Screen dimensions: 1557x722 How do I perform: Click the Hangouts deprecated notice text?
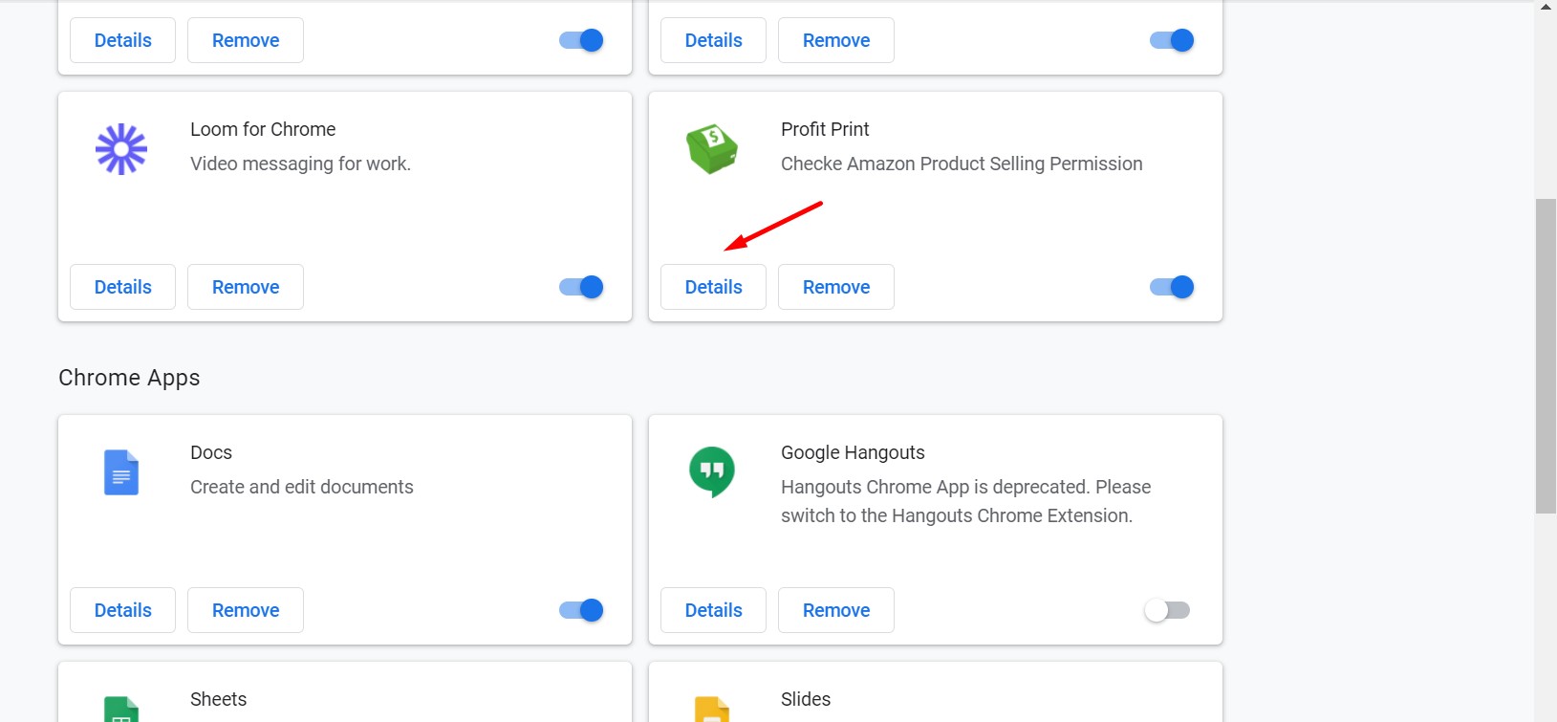(965, 501)
